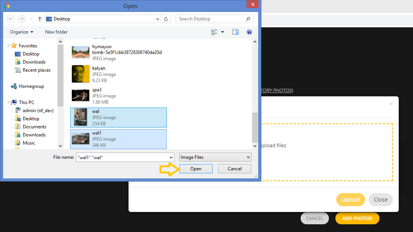413x232 pixels.
Task: Open the view options dropdown arrow
Action: [x=223, y=32]
